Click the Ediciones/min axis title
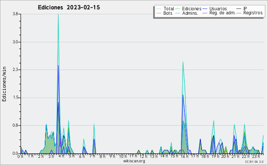 coord(4,84)
